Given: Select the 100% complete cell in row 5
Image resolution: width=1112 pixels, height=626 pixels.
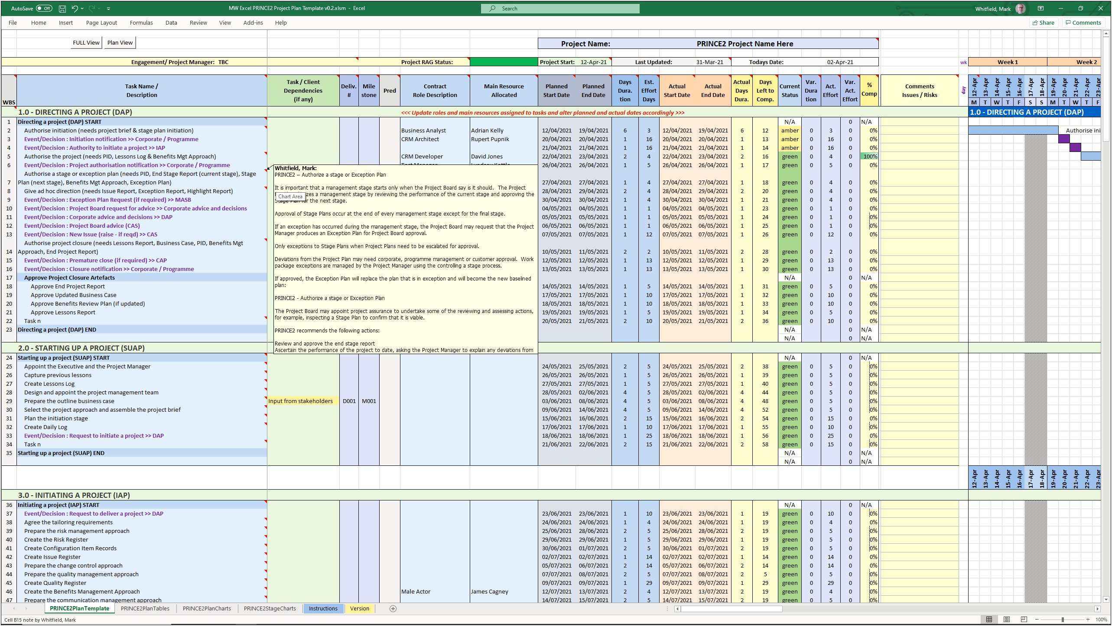Looking at the screenshot, I should tap(869, 156).
